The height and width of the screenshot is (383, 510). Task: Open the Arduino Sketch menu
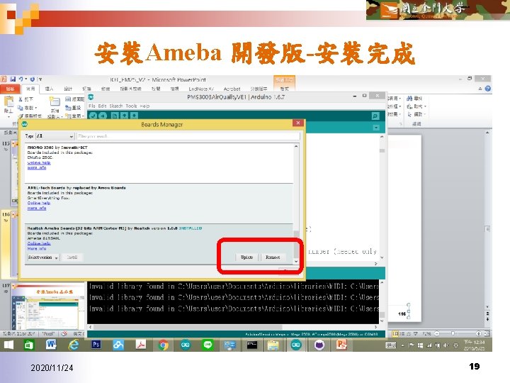tap(115, 106)
